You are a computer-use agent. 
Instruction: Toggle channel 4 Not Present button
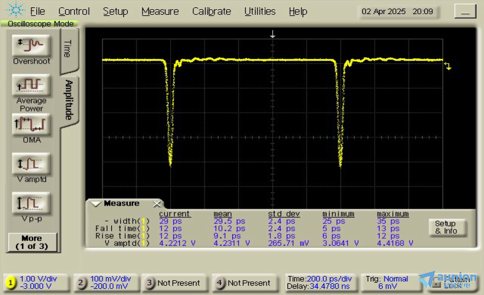tap(243, 283)
